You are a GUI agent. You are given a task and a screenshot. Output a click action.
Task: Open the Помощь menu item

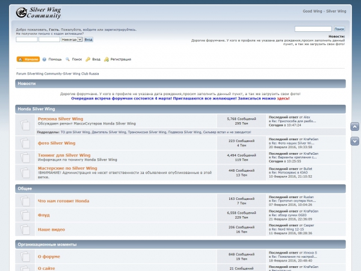point(52,59)
